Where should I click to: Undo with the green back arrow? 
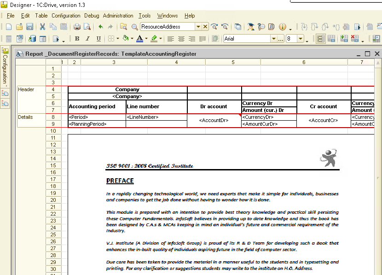(101, 27)
